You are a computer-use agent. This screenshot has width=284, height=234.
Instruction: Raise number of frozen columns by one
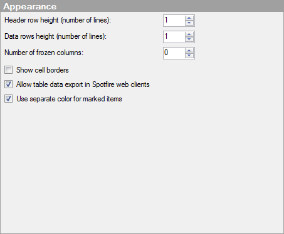click(189, 51)
